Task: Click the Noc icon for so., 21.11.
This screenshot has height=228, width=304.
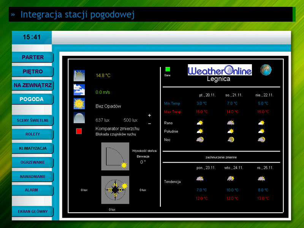Action: point(231,139)
